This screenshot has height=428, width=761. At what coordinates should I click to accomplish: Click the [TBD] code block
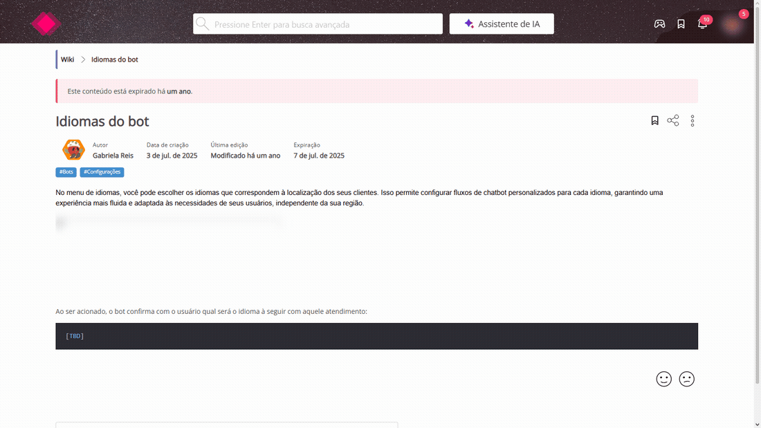(376, 336)
